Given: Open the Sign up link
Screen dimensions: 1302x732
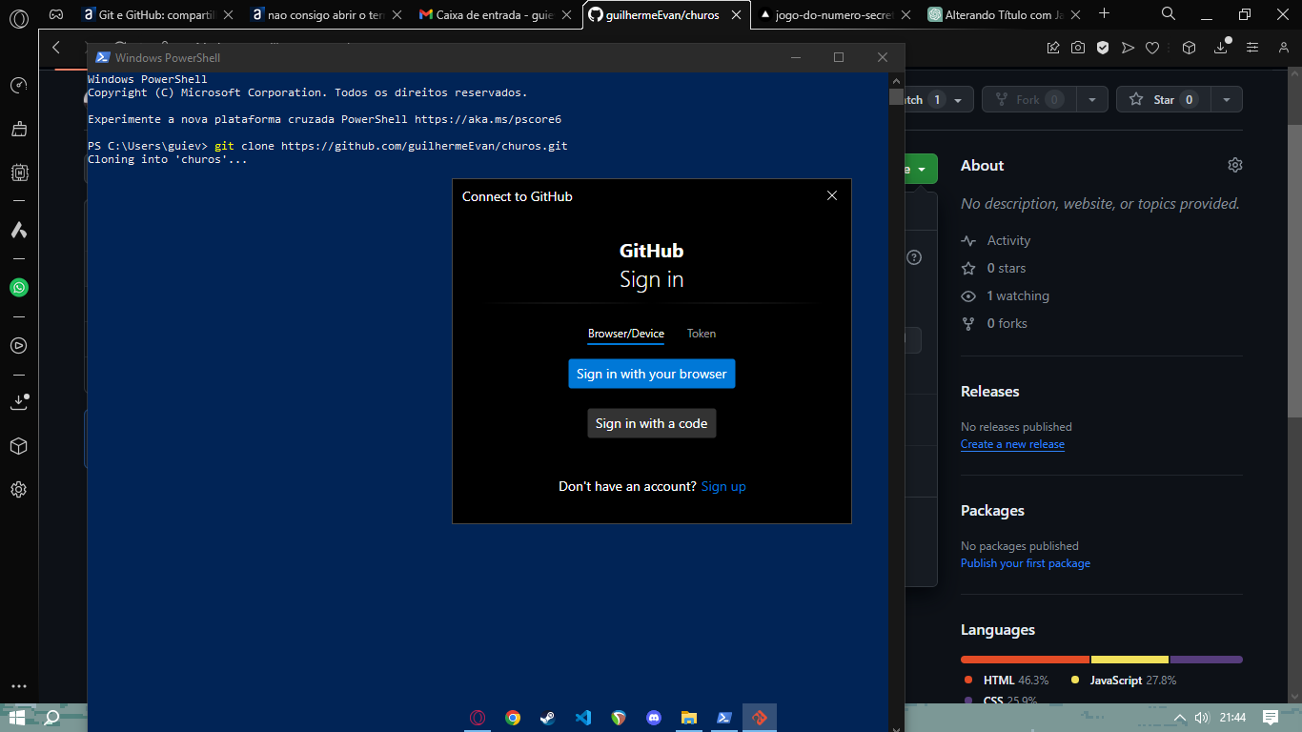Looking at the screenshot, I should pyautogui.click(x=723, y=486).
